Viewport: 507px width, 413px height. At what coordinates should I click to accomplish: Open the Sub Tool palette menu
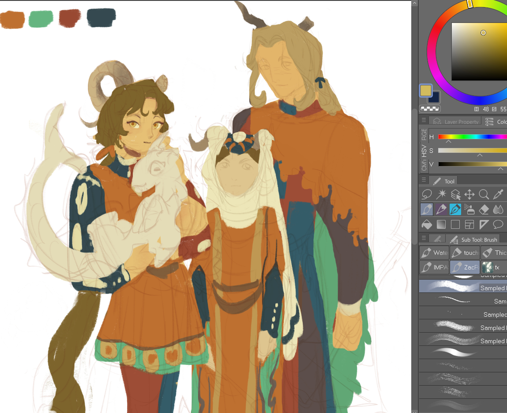point(424,239)
